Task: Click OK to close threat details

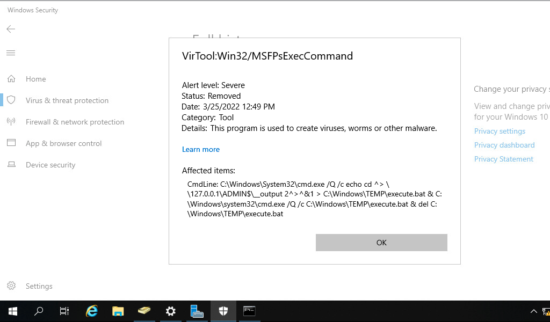Action: [x=381, y=243]
